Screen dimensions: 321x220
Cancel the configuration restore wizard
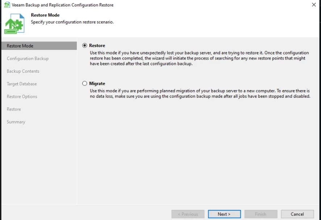297,214
